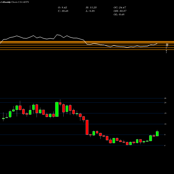174x174 pixels.
Task: Click the 'OH: 33.37' value
Action: click(120, 11)
